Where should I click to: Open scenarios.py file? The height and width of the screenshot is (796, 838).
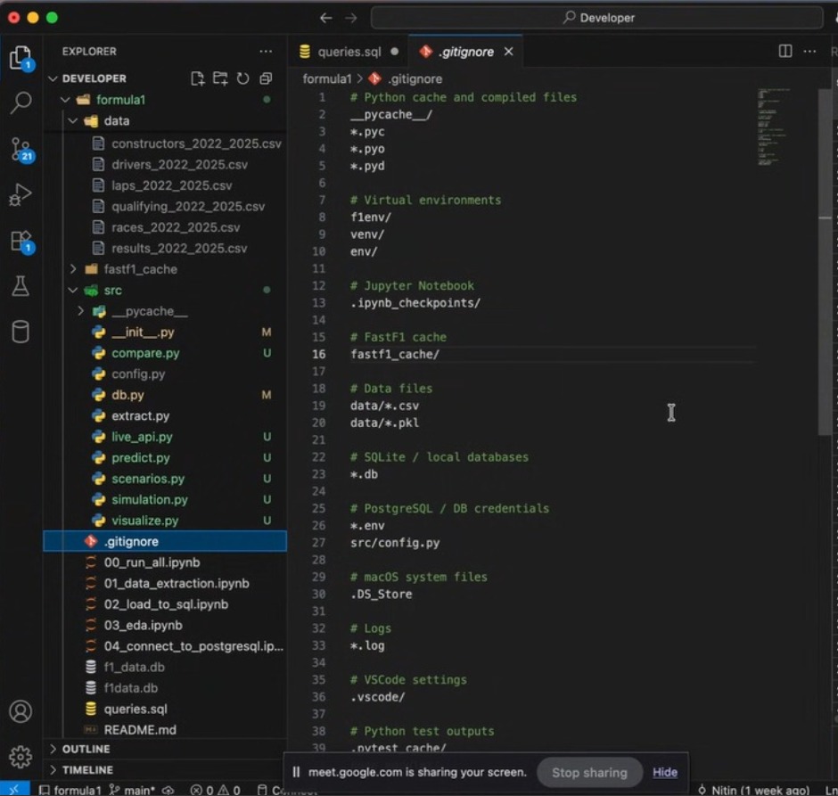147,479
